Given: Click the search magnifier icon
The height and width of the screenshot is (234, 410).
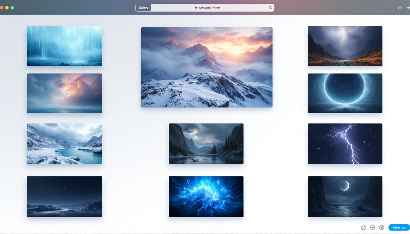Looking at the screenshot, I should tap(270, 8).
